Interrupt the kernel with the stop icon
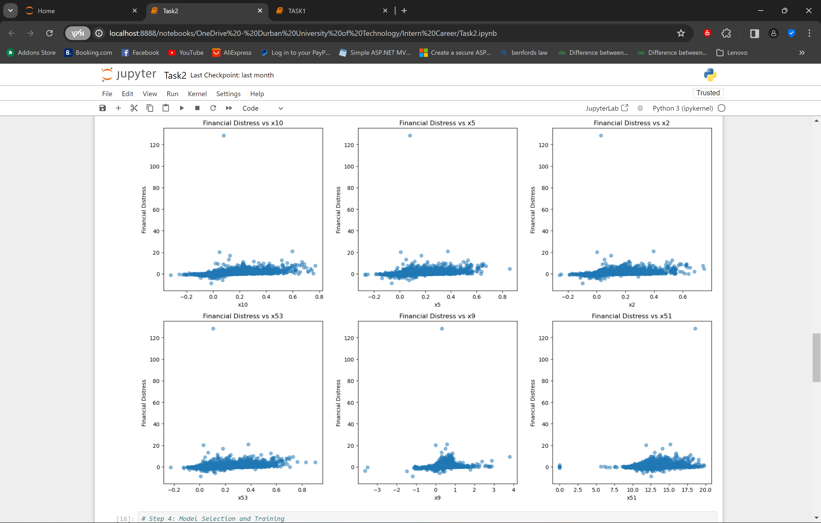 click(x=197, y=108)
